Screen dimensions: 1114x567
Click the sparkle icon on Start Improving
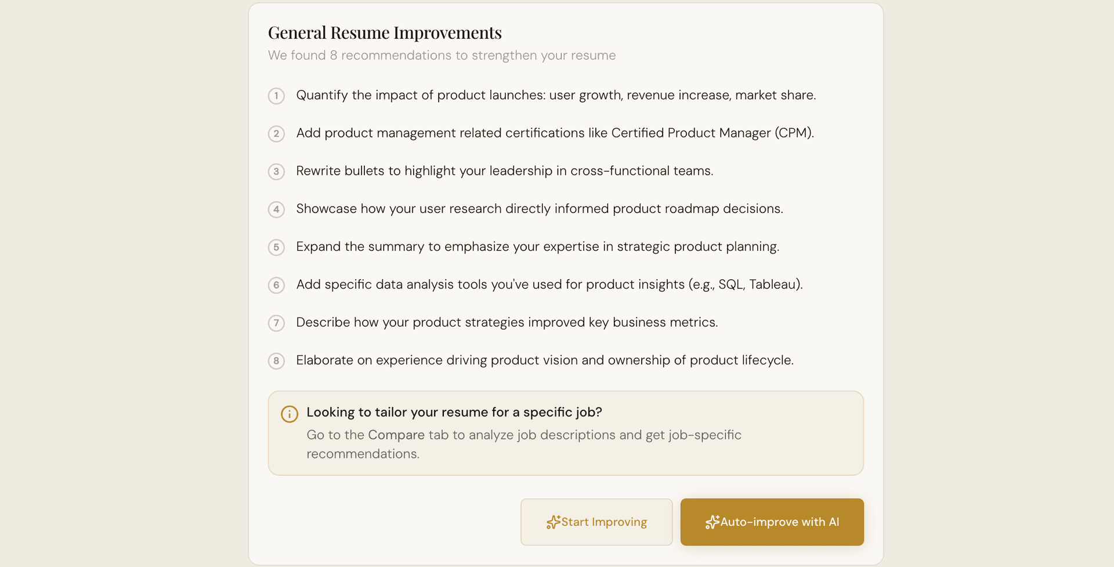553,522
